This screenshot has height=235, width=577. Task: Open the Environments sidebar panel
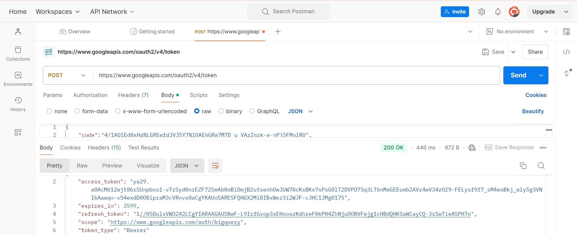tap(18, 79)
